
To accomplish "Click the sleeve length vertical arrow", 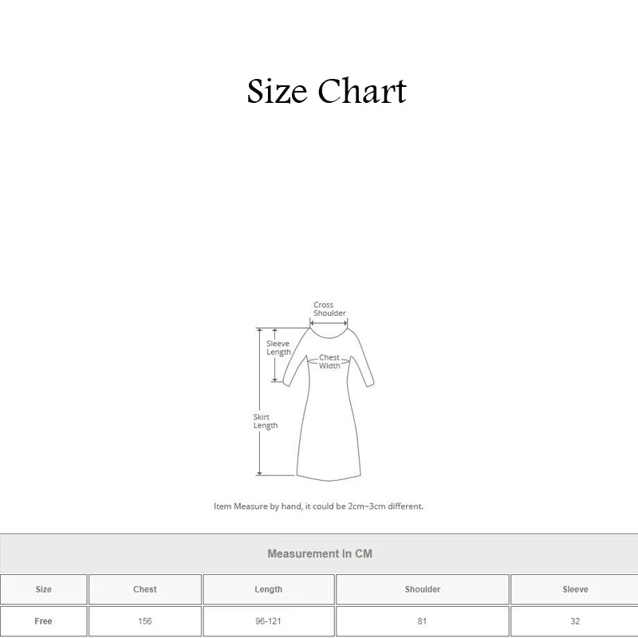I will coord(274,355).
